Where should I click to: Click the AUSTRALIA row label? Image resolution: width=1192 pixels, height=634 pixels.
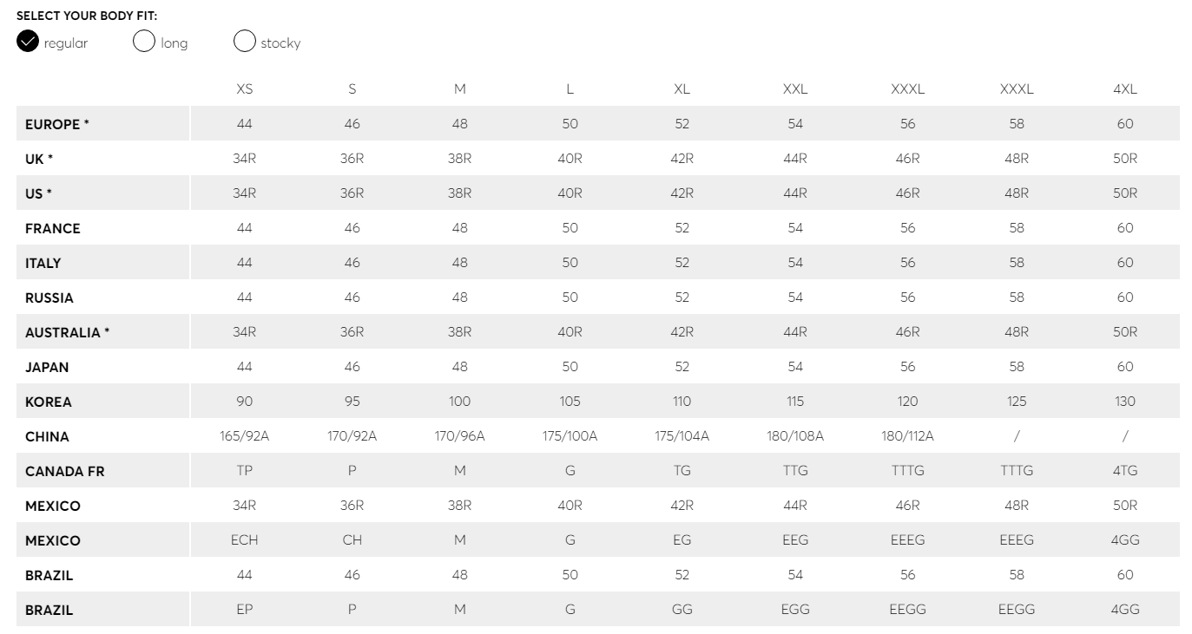pos(68,332)
